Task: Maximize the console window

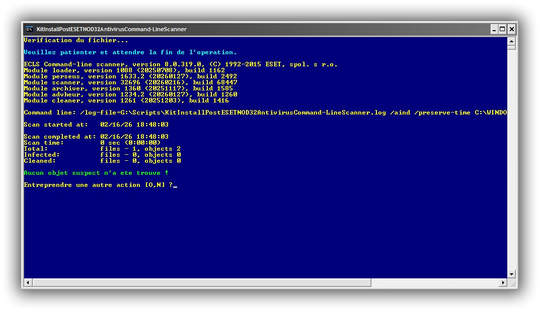Action: (502, 29)
